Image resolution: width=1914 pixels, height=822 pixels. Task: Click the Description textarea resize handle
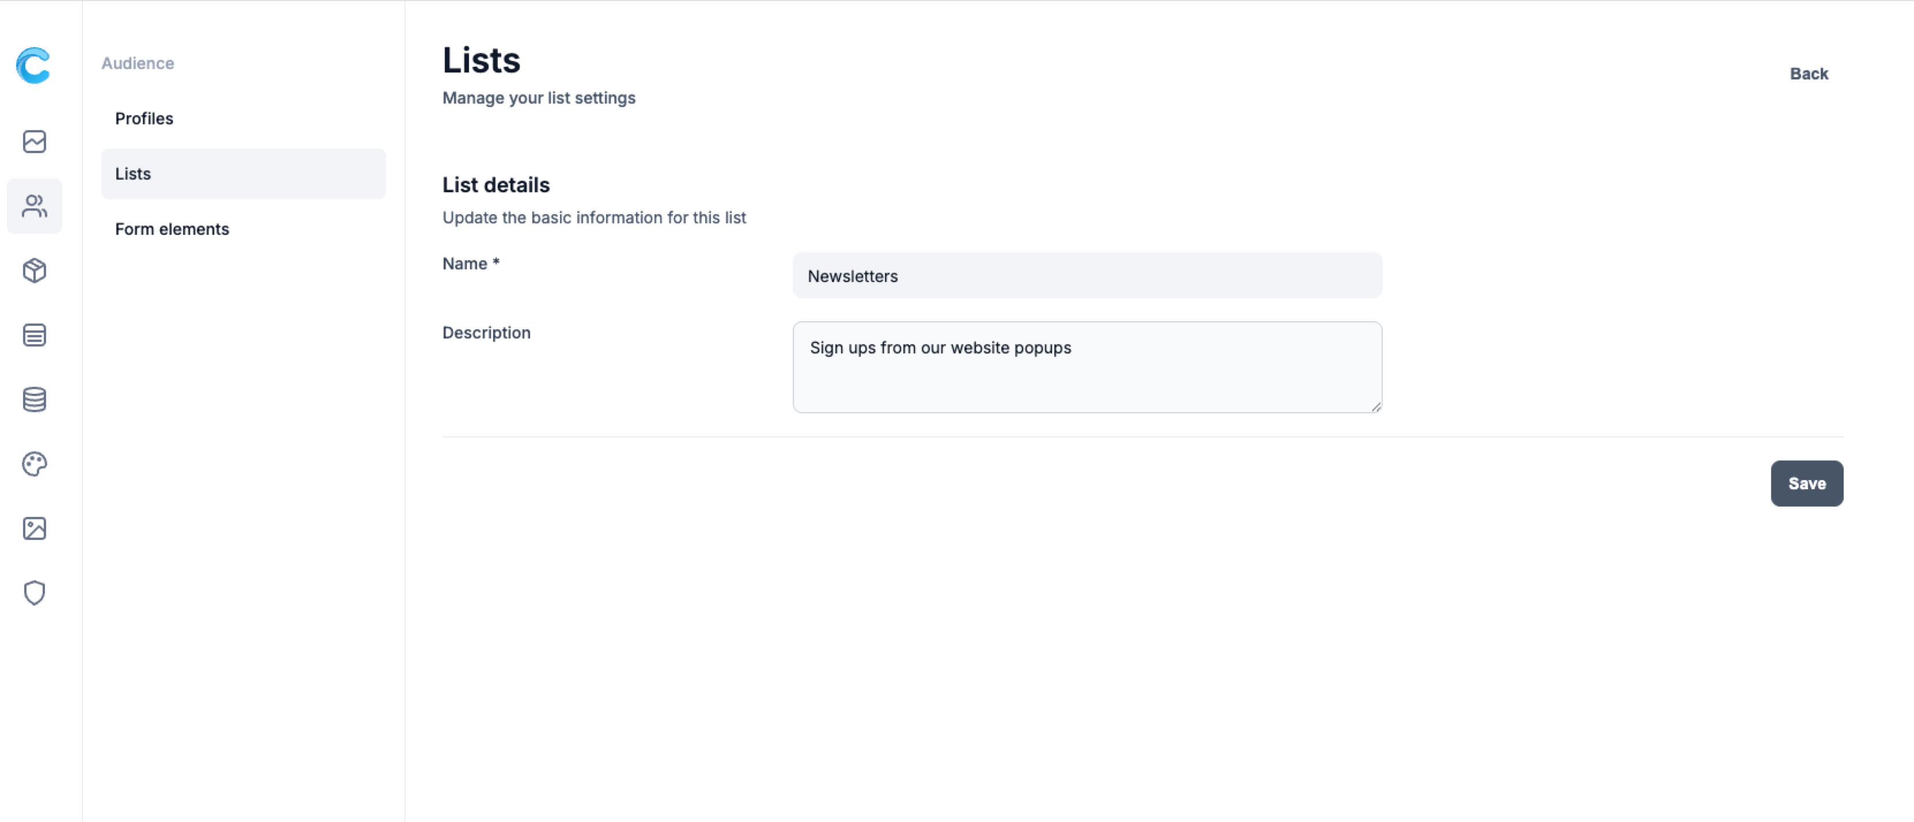(1376, 407)
